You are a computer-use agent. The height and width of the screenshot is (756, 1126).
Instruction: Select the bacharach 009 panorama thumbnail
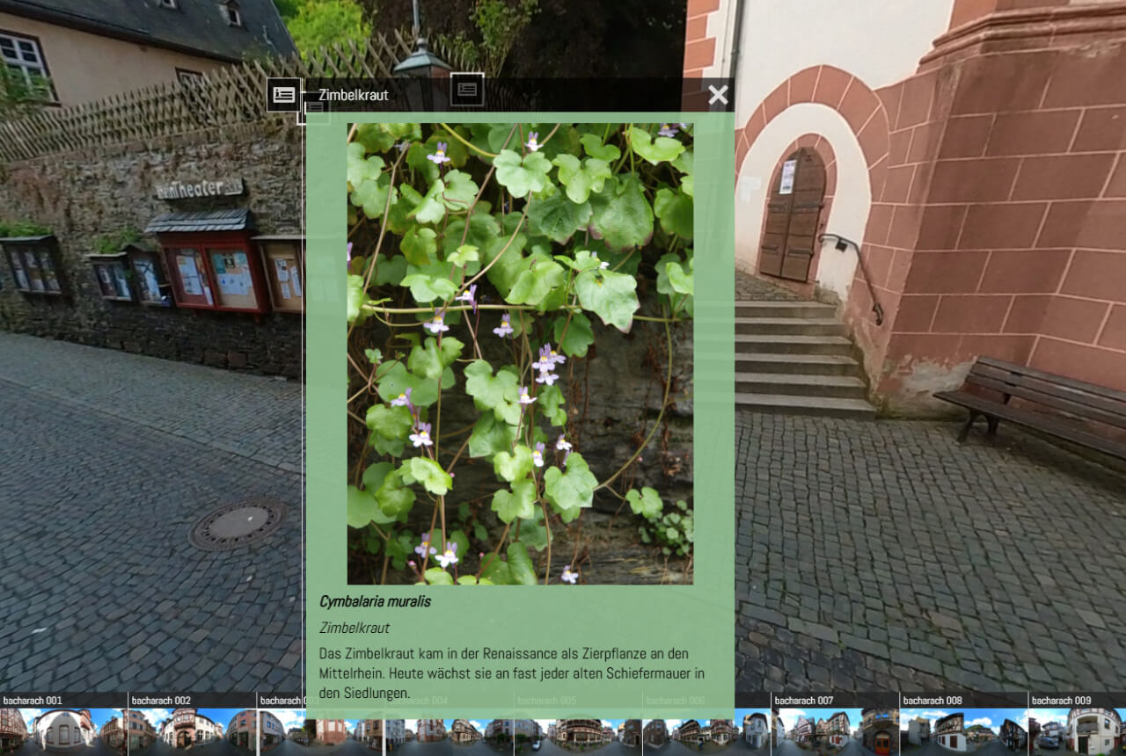coord(1078,731)
